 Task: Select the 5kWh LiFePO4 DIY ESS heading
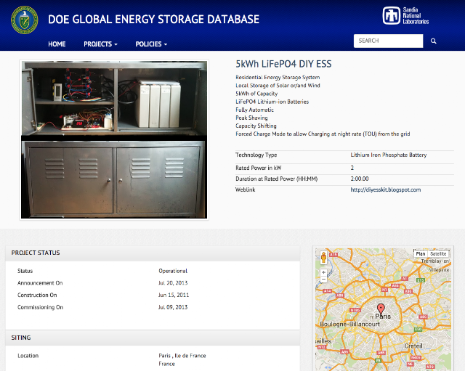283,64
